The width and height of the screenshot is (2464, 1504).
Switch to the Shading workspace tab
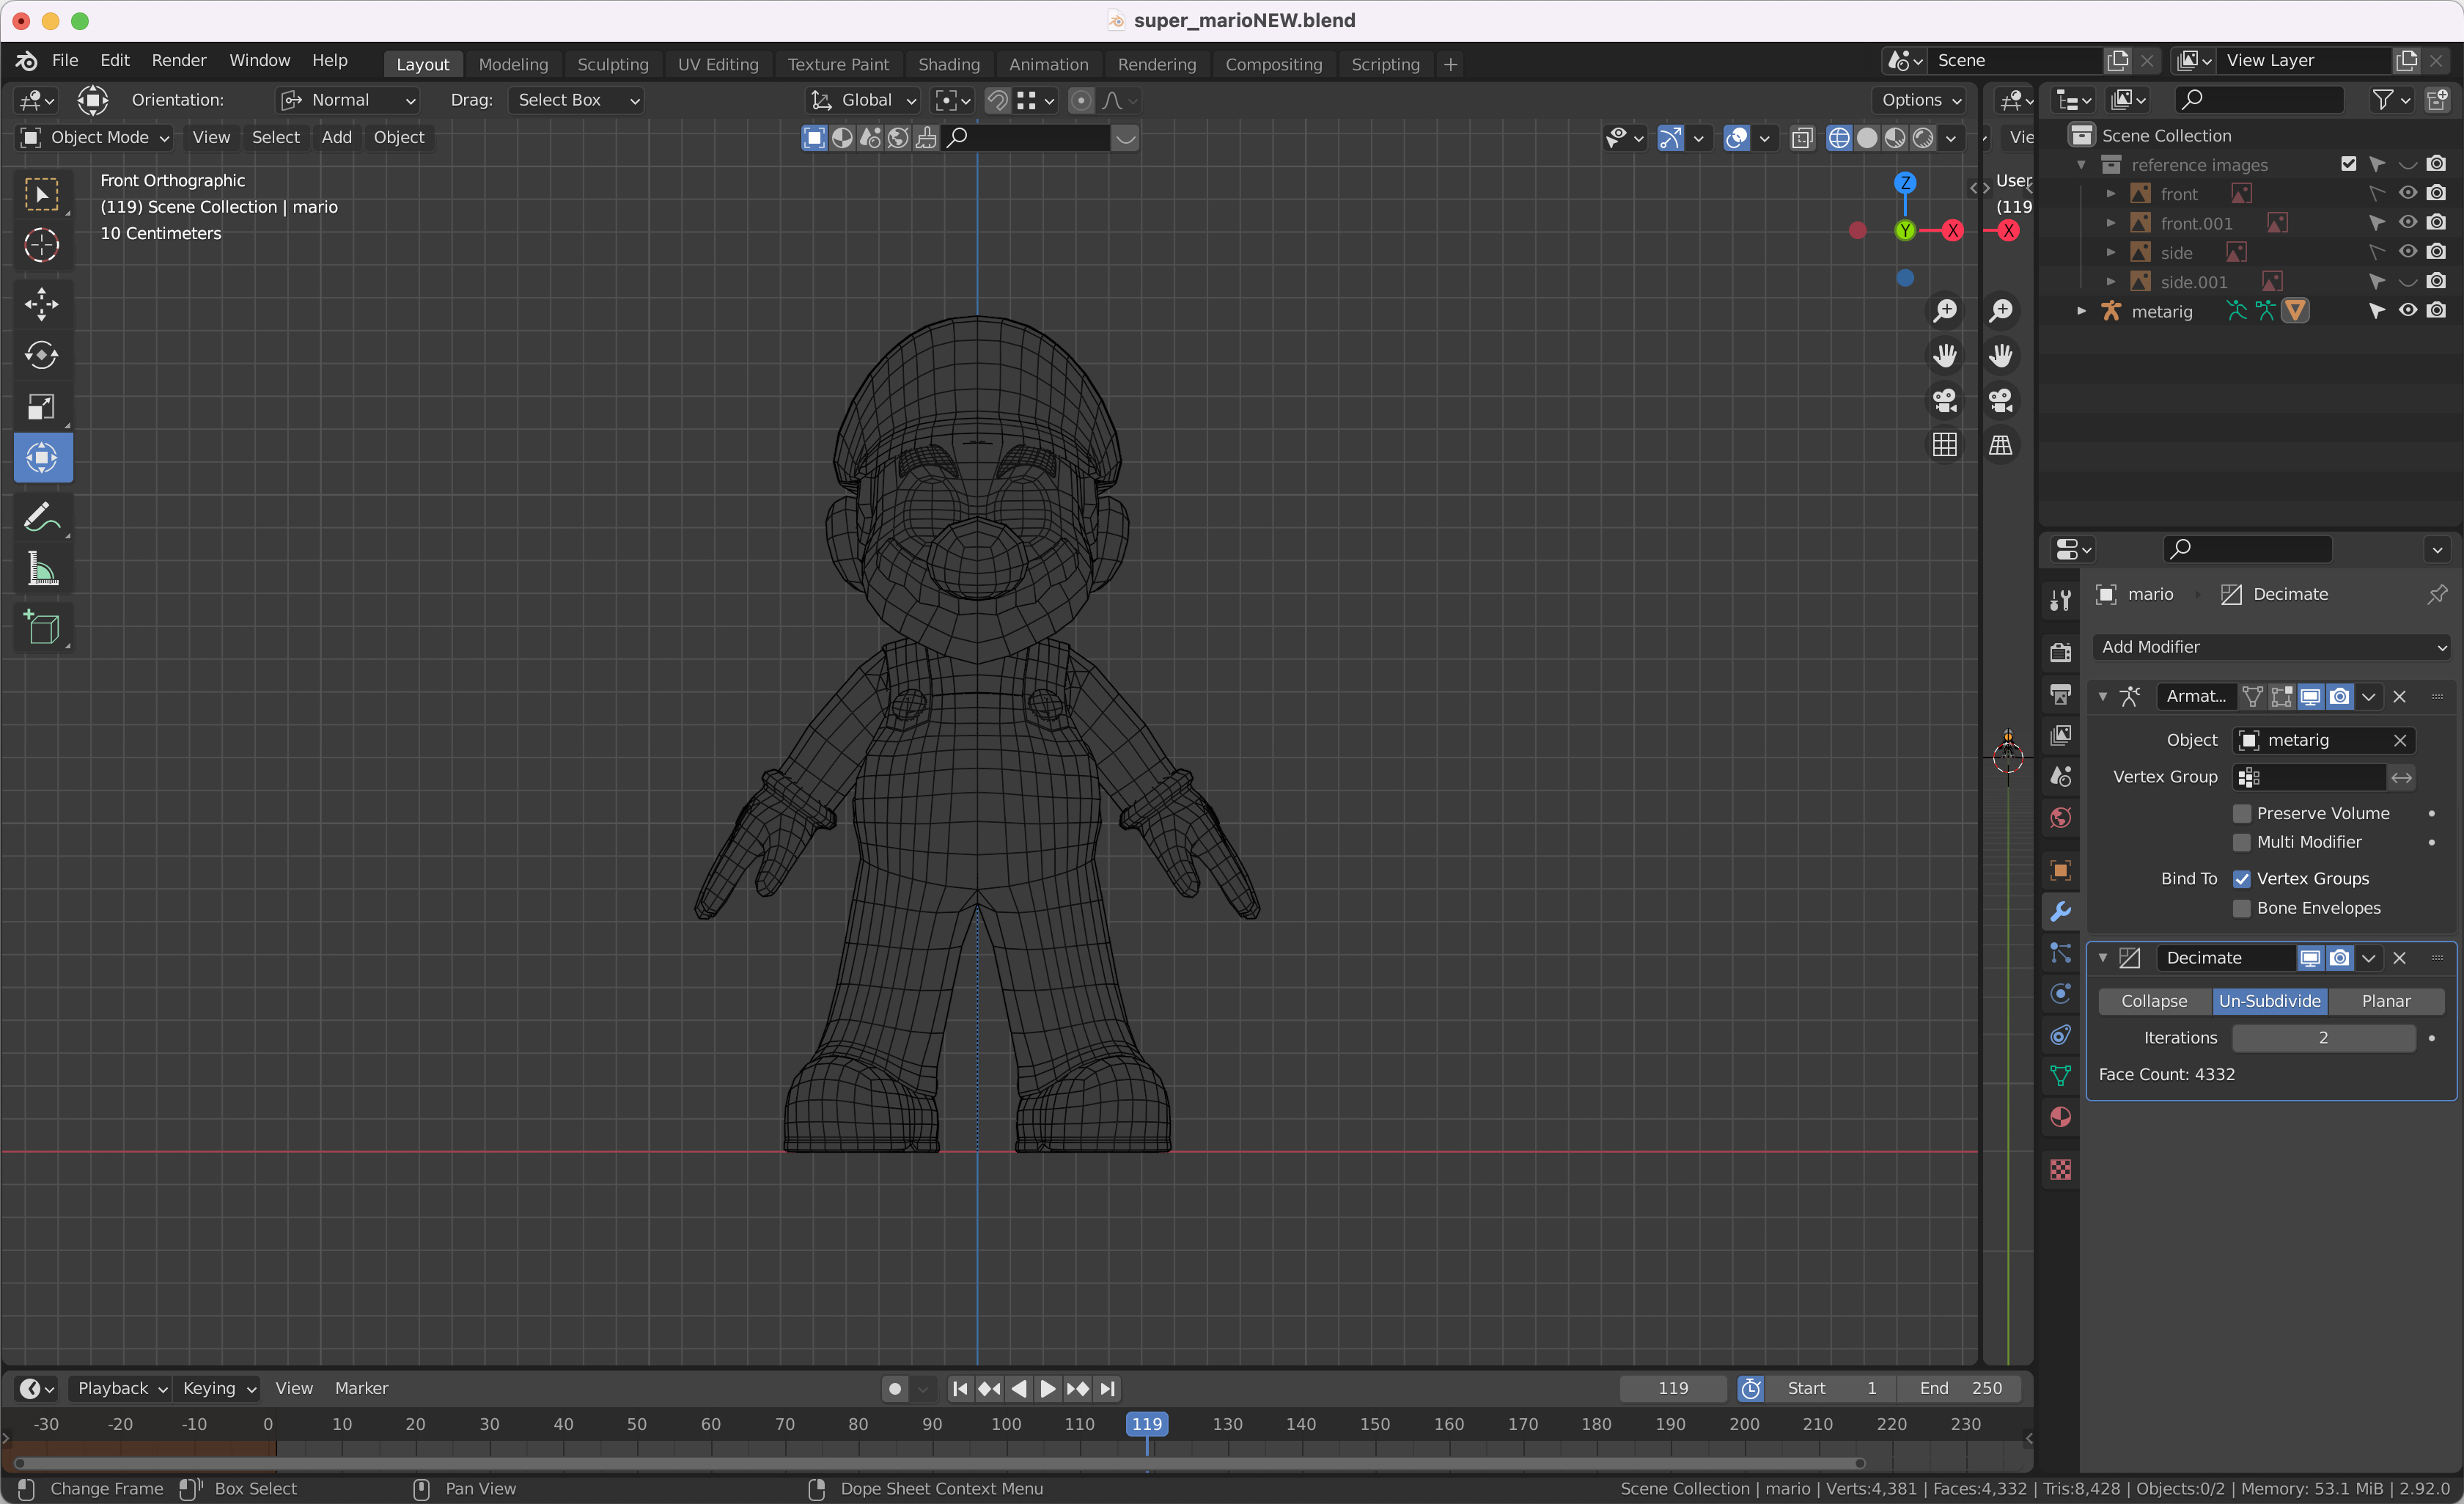pyautogui.click(x=949, y=65)
